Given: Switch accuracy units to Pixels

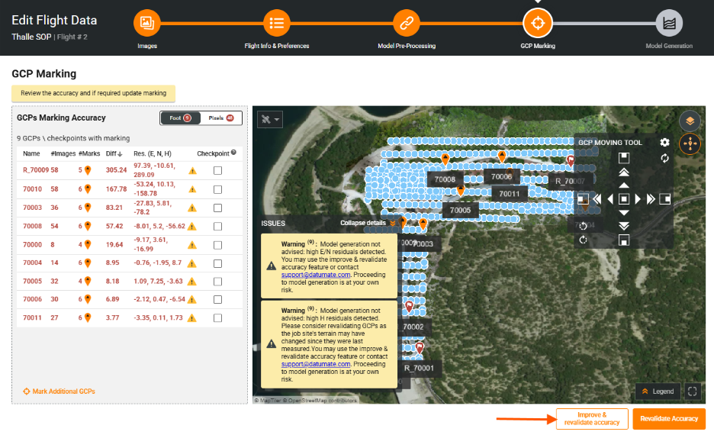Looking at the screenshot, I should (222, 118).
